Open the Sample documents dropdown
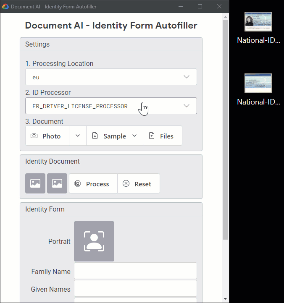 coord(115,136)
